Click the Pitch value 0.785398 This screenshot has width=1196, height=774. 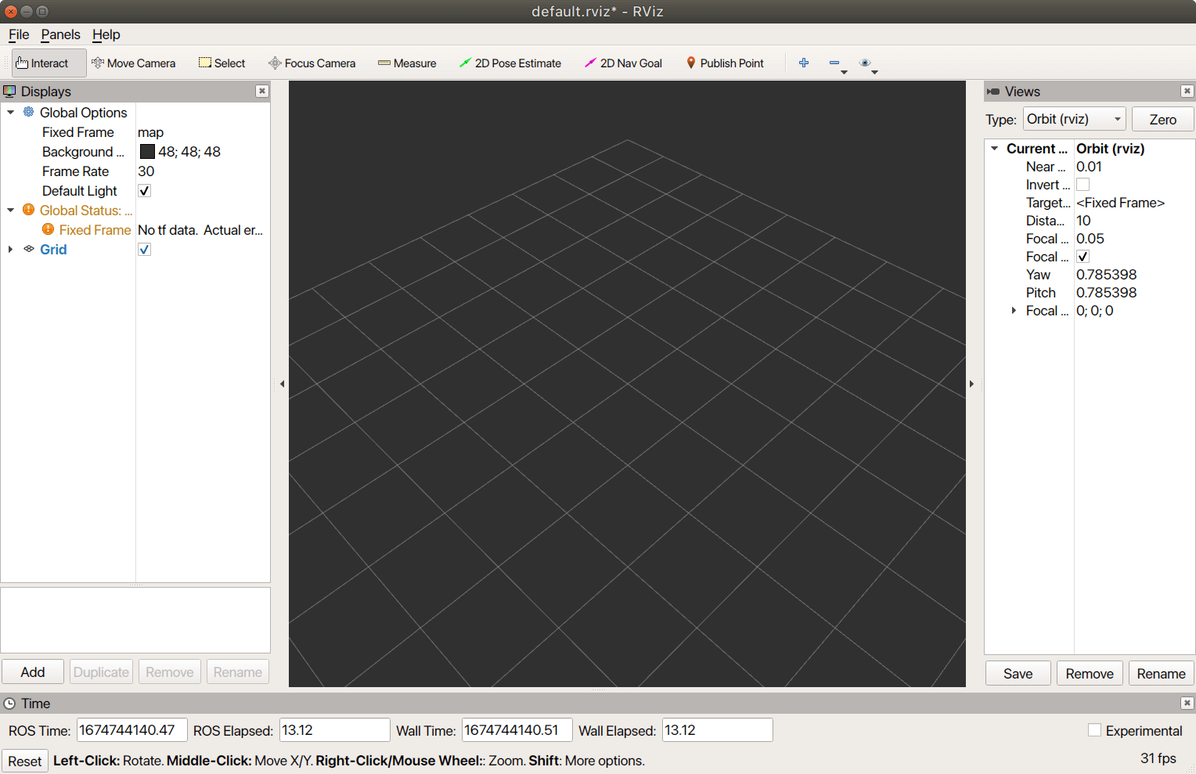pos(1106,293)
